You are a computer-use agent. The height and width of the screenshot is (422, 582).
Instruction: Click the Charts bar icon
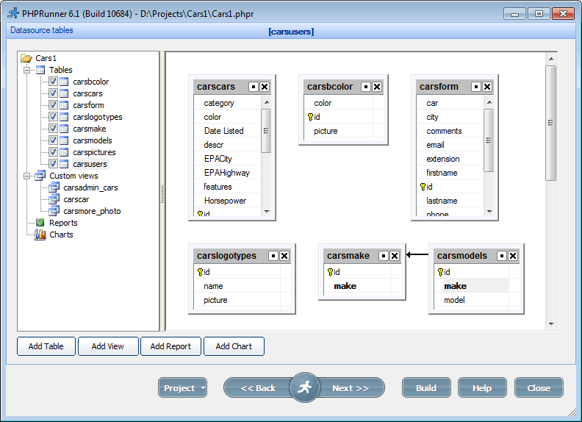(40, 235)
